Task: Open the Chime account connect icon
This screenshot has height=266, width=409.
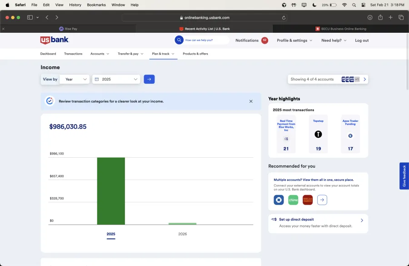Action: (293, 200)
